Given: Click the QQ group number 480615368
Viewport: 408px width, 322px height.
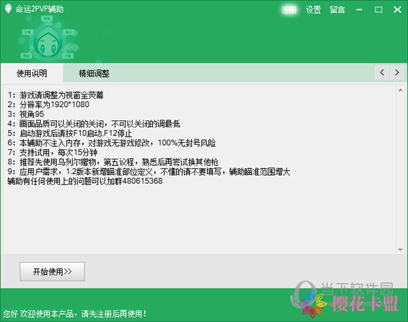Looking at the screenshot, I should 139,182.
